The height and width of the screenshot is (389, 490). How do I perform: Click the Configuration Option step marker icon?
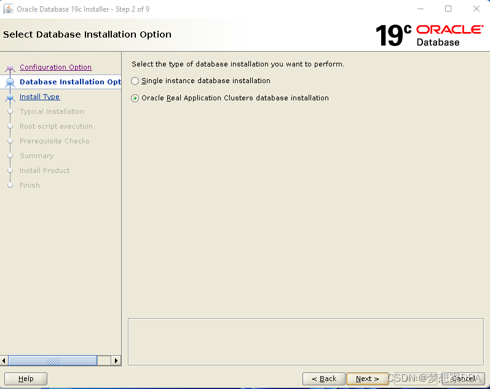10,68
